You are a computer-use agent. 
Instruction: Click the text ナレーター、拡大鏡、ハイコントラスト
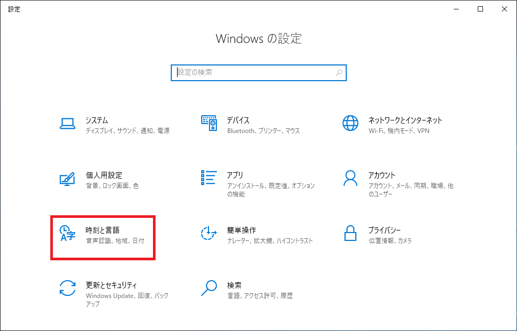[270, 241]
